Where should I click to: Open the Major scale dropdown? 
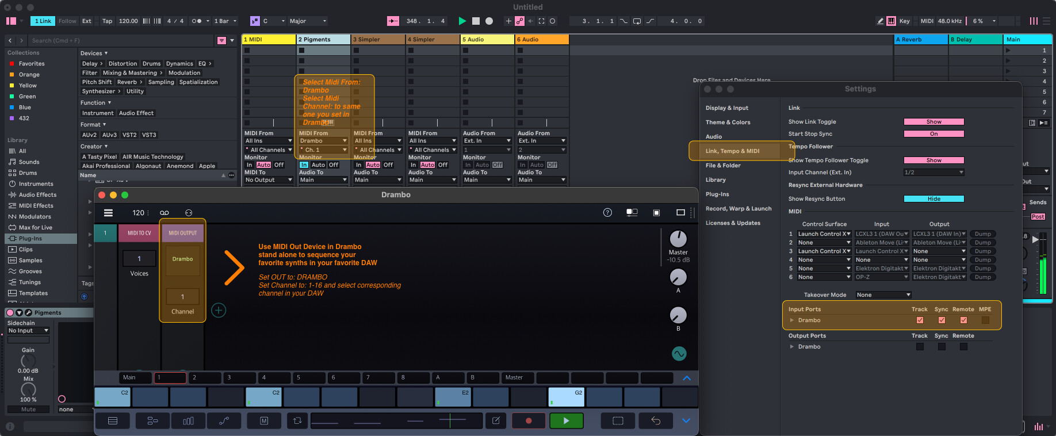coord(308,21)
